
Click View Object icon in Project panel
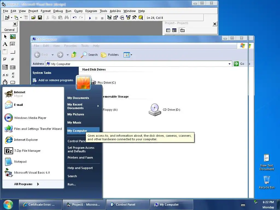pos(174,30)
